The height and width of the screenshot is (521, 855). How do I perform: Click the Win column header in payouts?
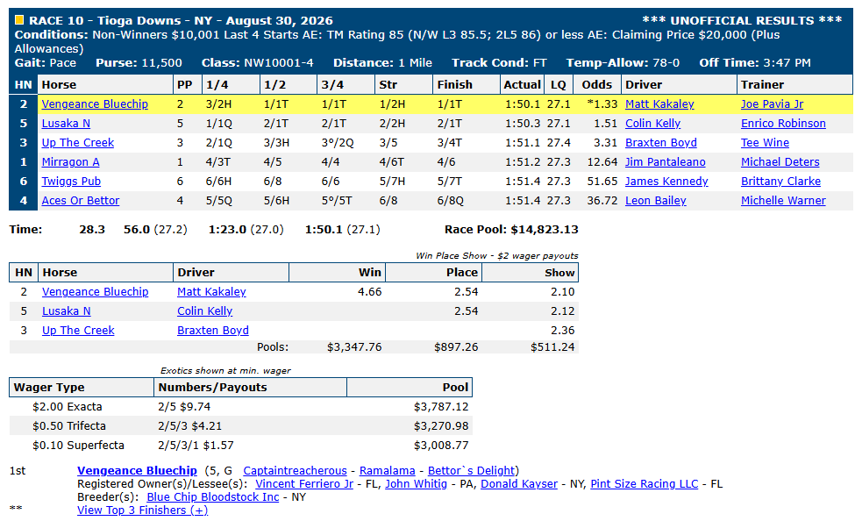tap(337, 272)
